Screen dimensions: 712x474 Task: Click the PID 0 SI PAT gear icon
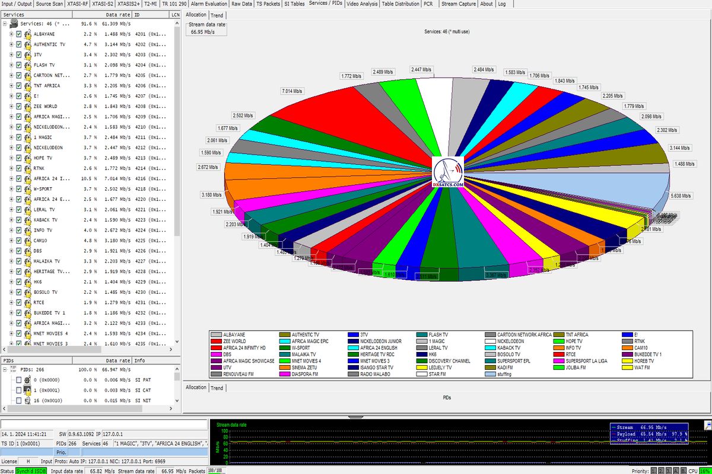click(27, 380)
